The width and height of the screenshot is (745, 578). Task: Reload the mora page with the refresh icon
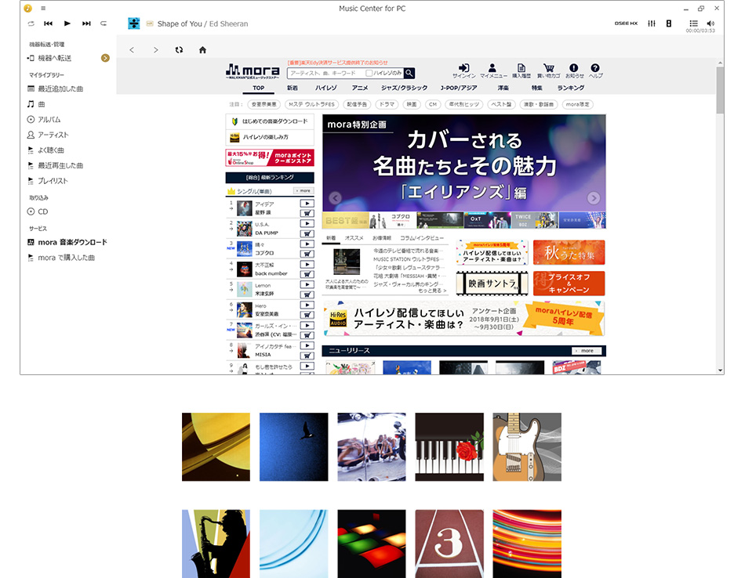tap(179, 50)
